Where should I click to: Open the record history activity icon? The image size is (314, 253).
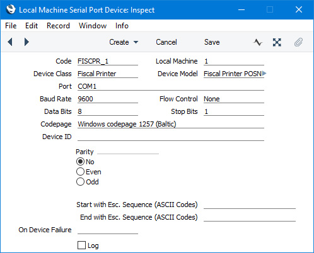tap(258, 42)
